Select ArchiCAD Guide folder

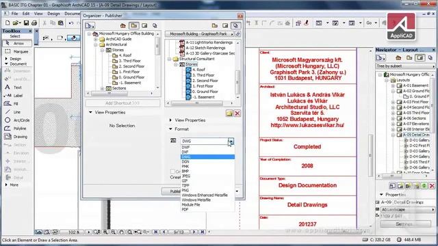(x=118, y=39)
